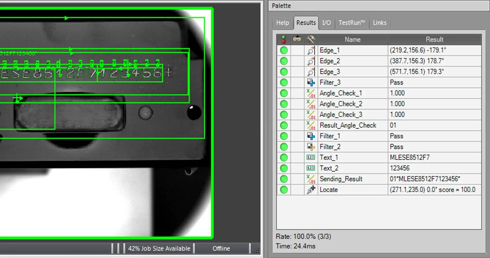
Task: Select the Result_Angle_Check row name
Action: 348,125
